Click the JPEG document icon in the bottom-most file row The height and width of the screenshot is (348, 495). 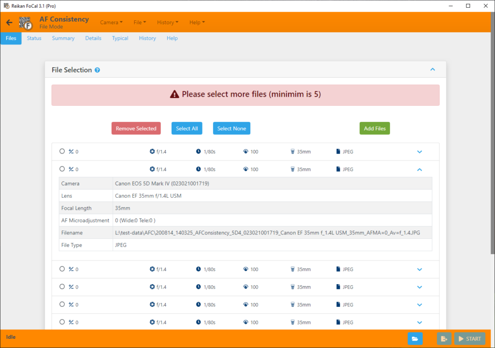[338, 322]
